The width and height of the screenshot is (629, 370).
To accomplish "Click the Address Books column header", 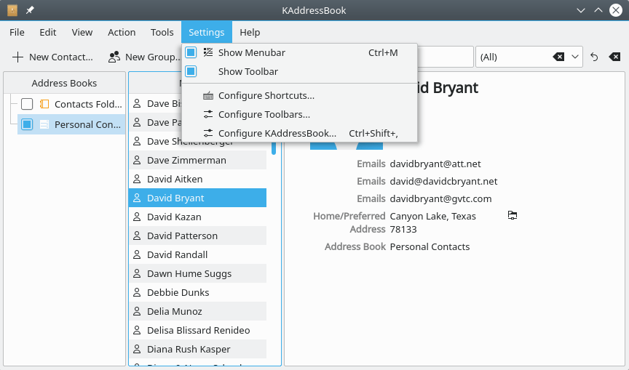I will click(65, 83).
